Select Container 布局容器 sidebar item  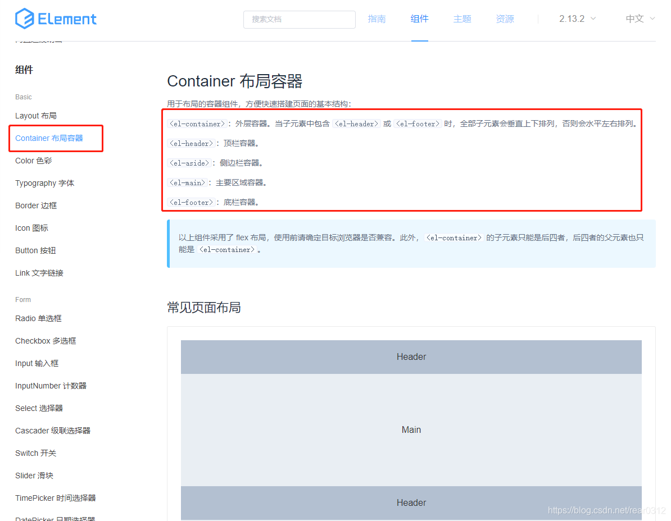coord(49,138)
